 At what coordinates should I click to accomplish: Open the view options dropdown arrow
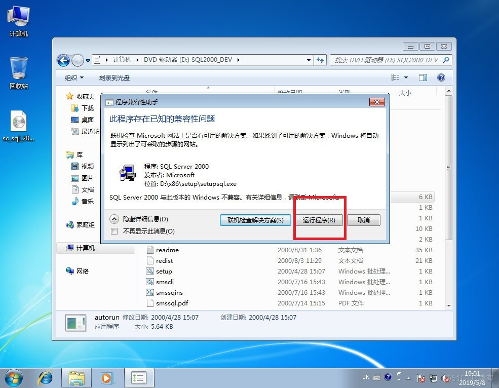(x=406, y=77)
